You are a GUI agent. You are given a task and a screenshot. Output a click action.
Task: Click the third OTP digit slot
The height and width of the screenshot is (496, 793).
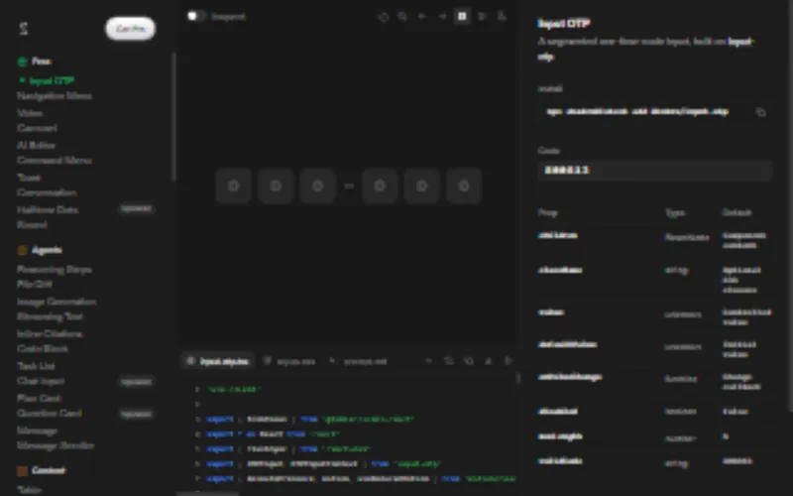click(317, 186)
